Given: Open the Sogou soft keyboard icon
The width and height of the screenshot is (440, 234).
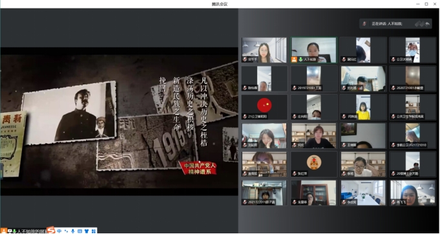Looking at the screenshot, I should pos(79,231).
